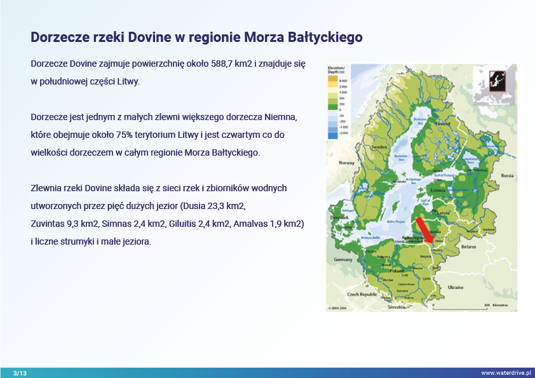This screenshot has width=535, height=378.
Task: Click the Norway label on the map
Action: [346, 163]
